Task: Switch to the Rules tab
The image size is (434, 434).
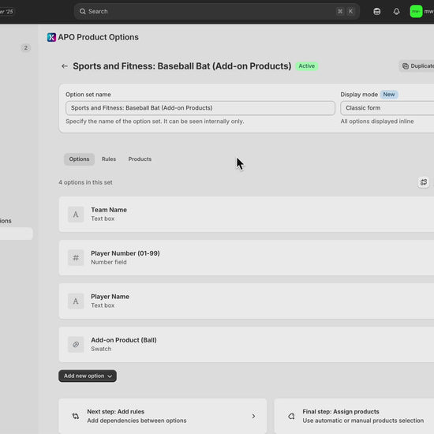Action: pos(109,159)
